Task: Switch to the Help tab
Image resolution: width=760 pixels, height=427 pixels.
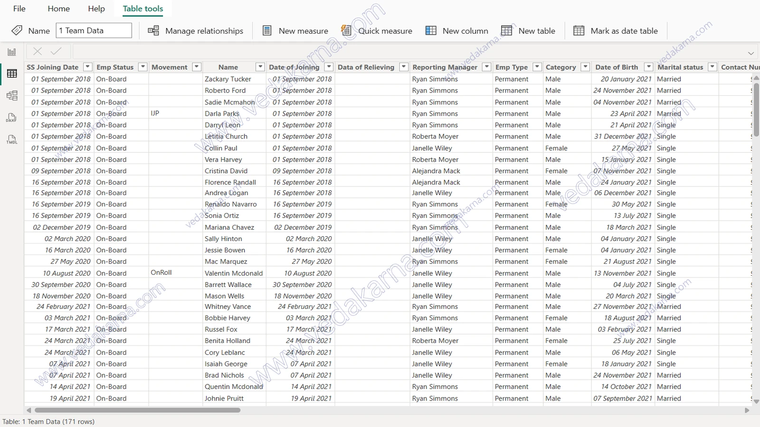Action: (x=96, y=9)
